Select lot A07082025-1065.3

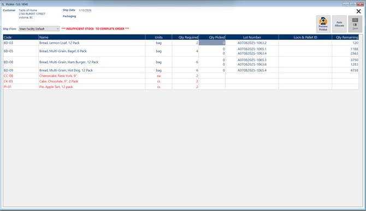[x=252, y=60]
